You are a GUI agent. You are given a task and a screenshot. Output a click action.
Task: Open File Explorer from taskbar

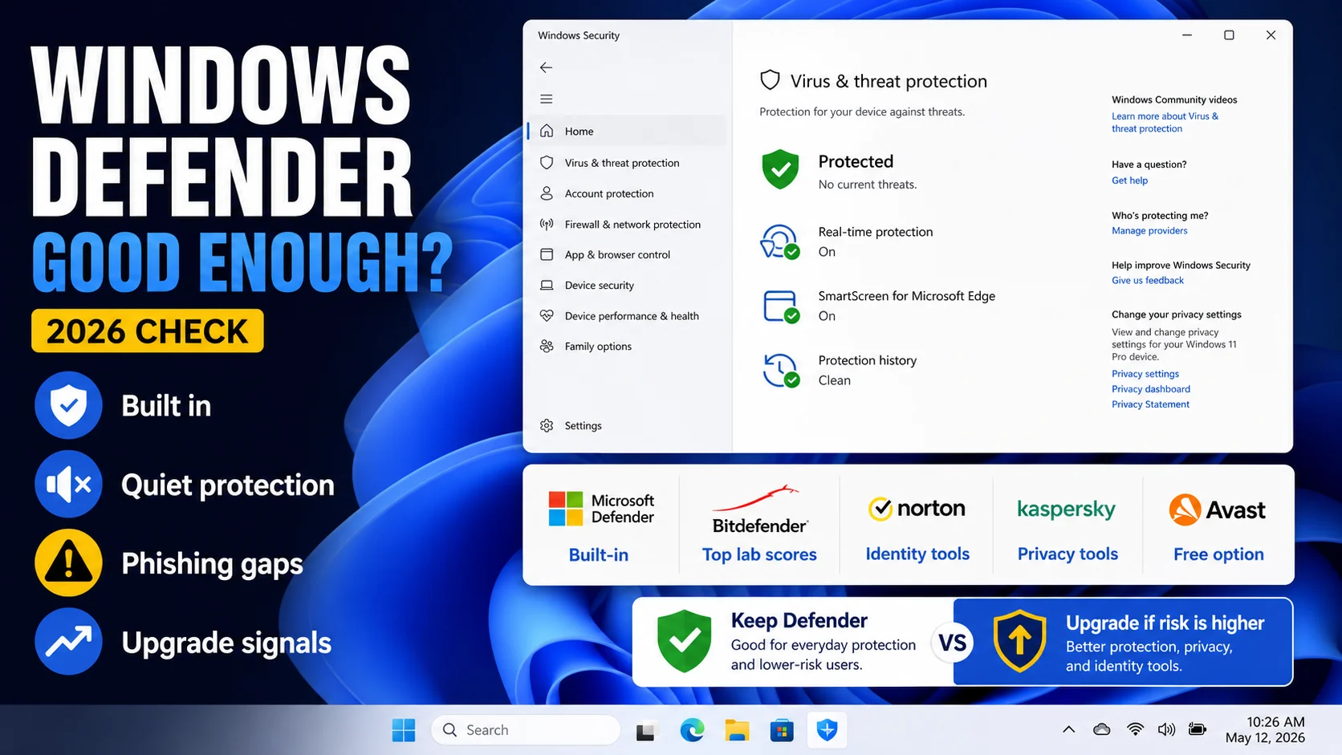(x=737, y=730)
